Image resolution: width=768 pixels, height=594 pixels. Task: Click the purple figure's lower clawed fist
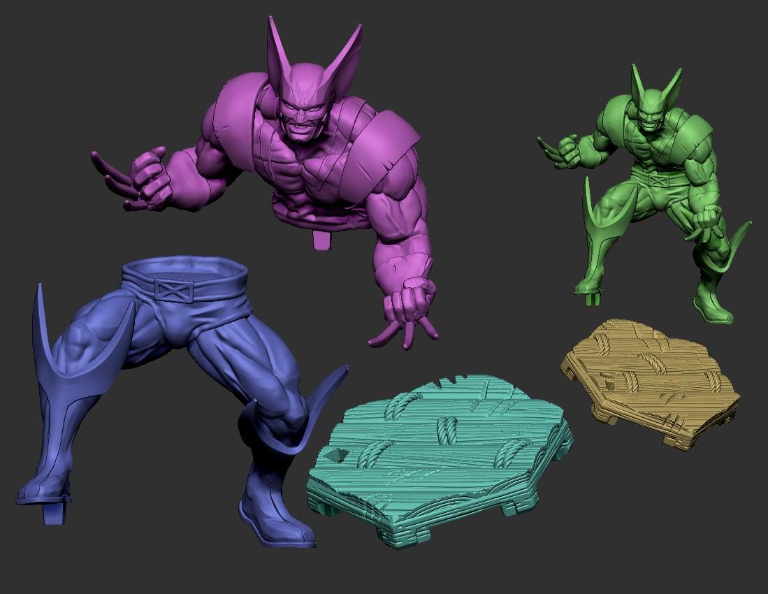(412, 307)
